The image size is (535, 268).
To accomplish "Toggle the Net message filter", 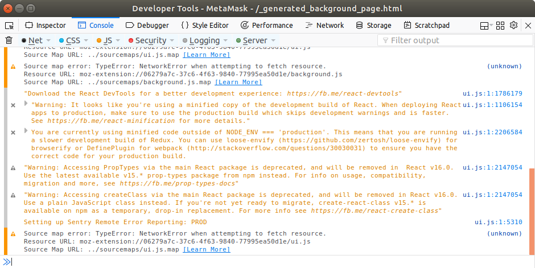I will pos(32,40).
